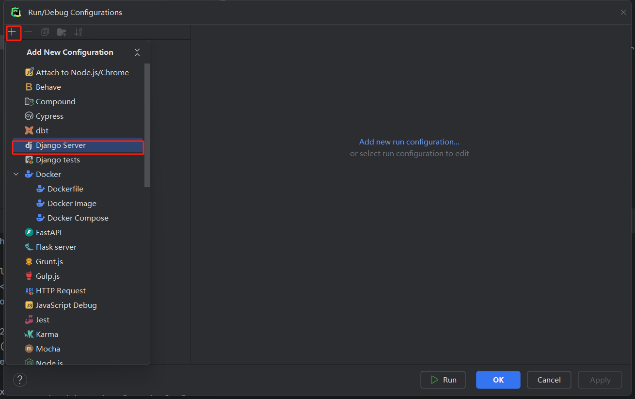Click the Karma K icon
The image size is (635, 399).
click(x=29, y=334)
